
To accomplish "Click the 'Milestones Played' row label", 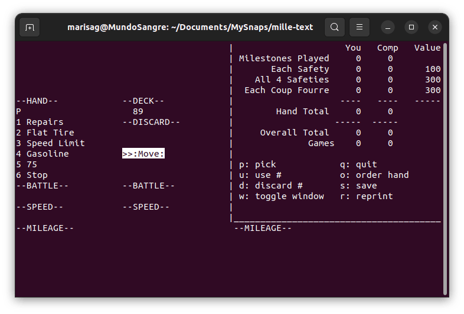I will pyautogui.click(x=284, y=58).
